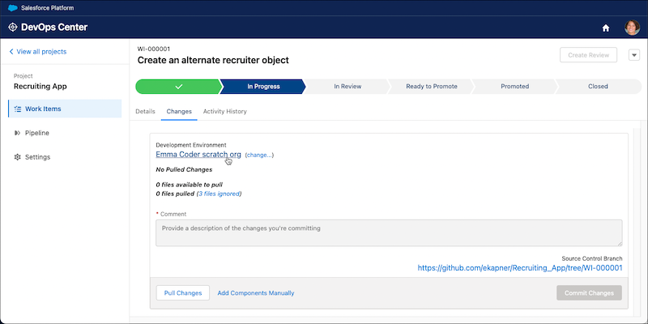This screenshot has height=324, width=648.
Task: Click the DevOps Center title text
Action: point(54,28)
